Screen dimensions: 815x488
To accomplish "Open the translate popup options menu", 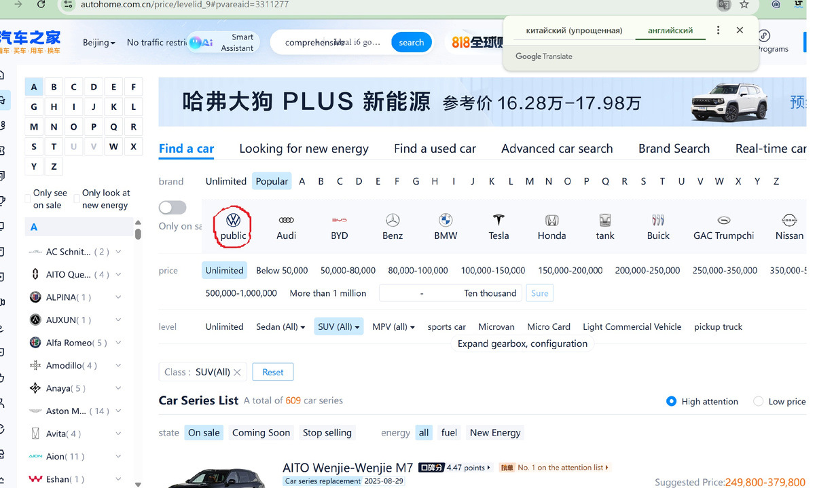I will tap(718, 31).
